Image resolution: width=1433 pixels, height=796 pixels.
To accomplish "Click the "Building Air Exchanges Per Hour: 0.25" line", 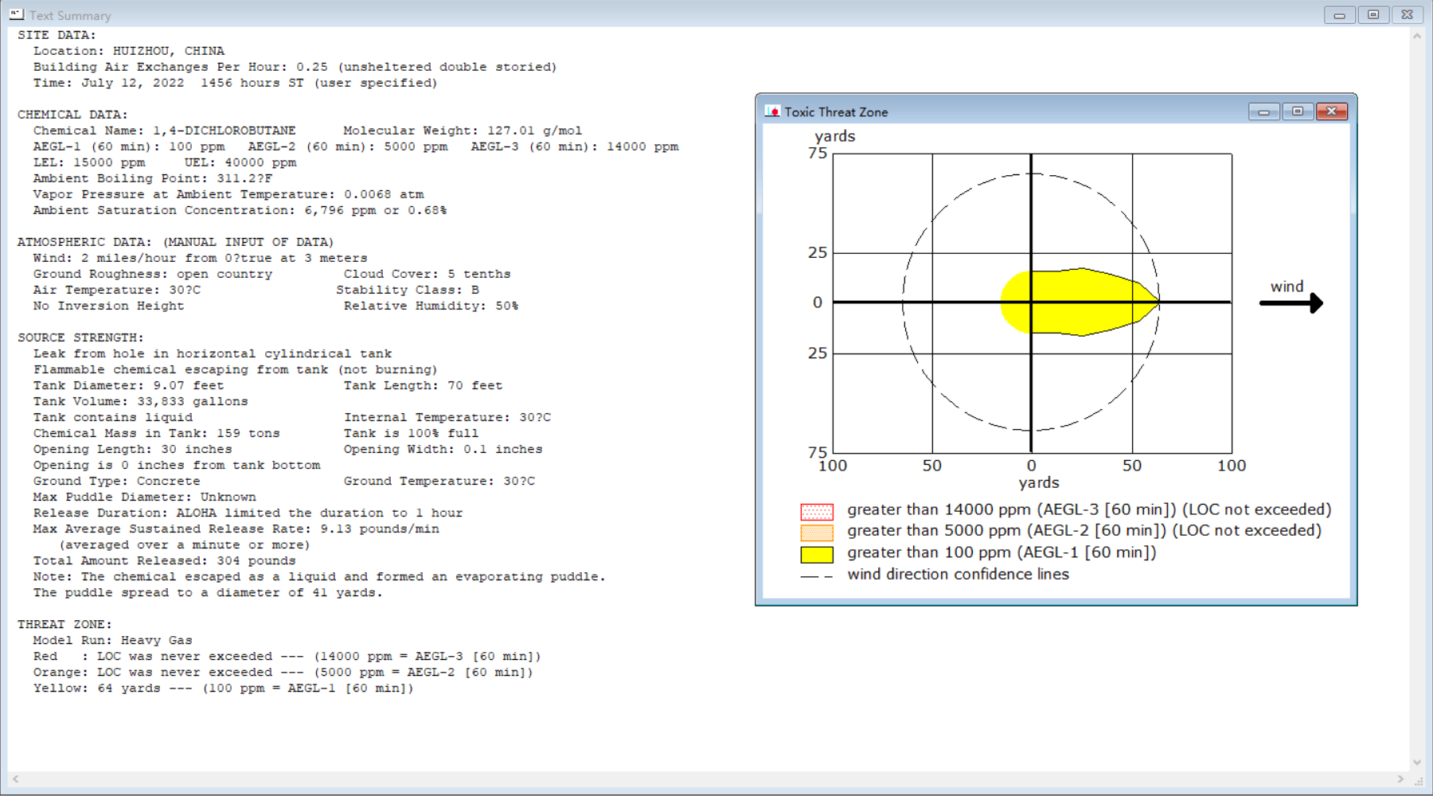I will (295, 67).
